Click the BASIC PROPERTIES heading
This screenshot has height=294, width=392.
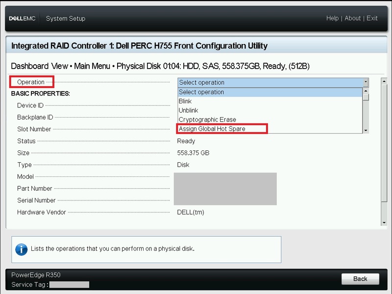tap(41, 94)
